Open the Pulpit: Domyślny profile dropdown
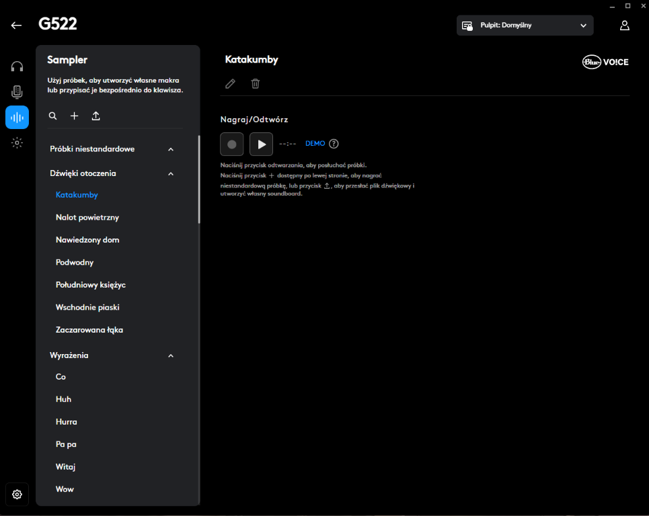Image resolution: width=649 pixels, height=516 pixels. (x=525, y=25)
